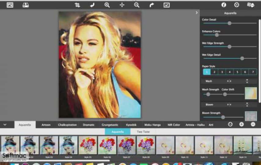Apply Style 09 preset thumbnail
Image resolution: width=261 pixels, height=165 pixels.
(x=165, y=145)
